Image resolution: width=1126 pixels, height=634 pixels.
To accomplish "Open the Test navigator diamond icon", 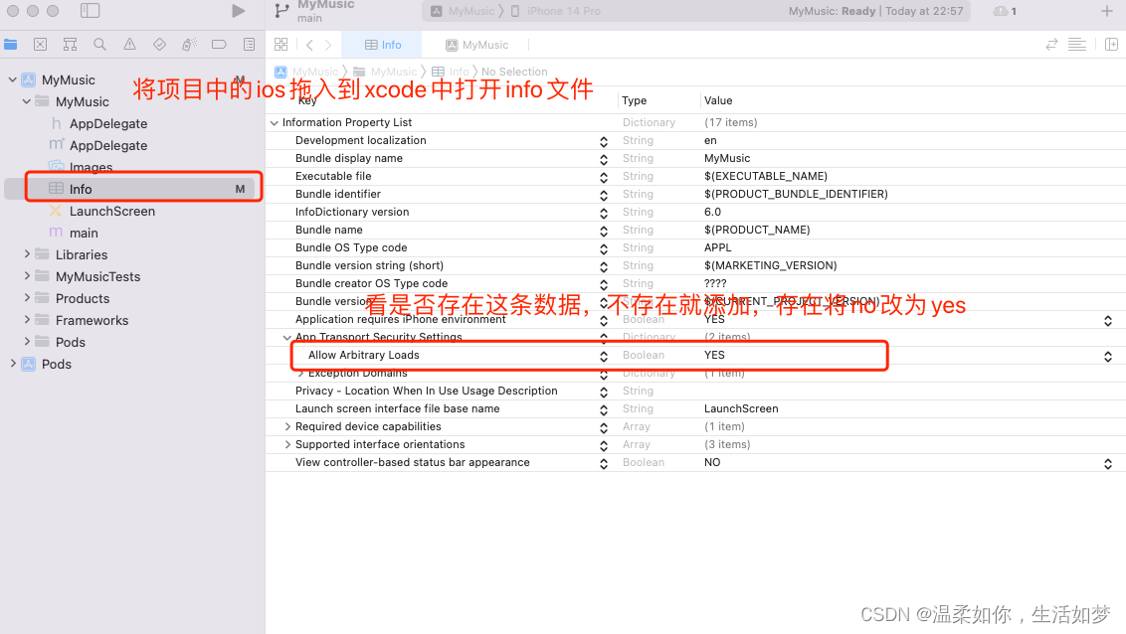I will 159,45.
